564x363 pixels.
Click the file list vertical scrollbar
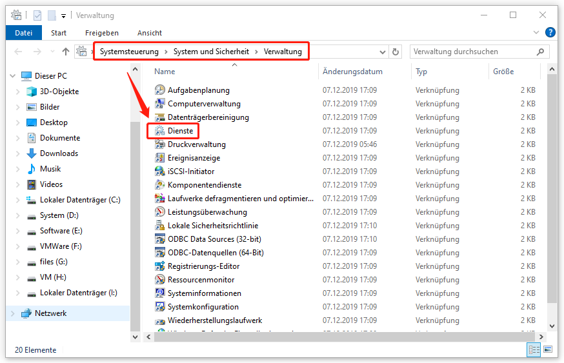[x=552, y=189]
